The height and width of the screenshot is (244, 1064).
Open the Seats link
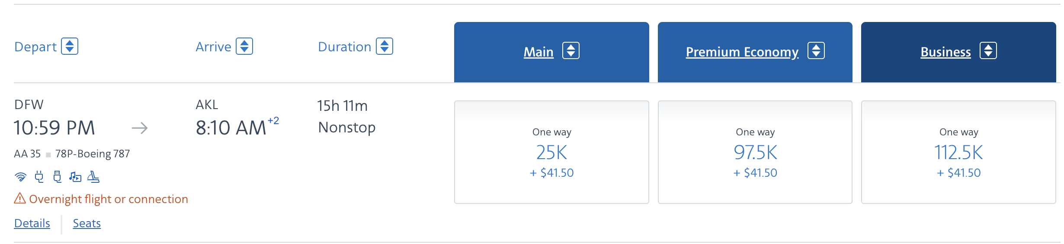click(x=87, y=223)
